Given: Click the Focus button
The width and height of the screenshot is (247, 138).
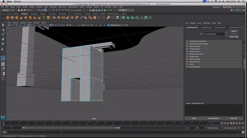Looking at the screenshot, I should coord(234,31).
